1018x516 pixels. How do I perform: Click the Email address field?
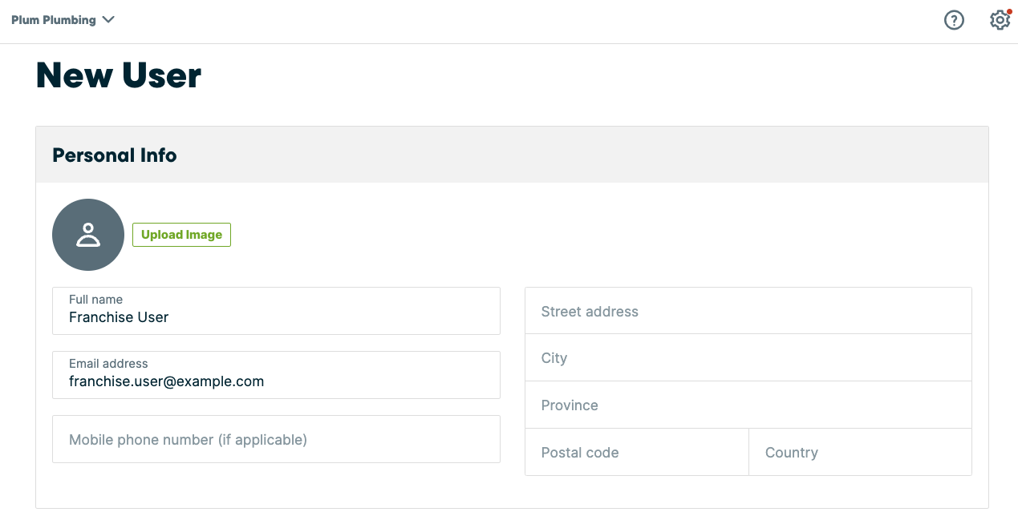[x=276, y=375]
